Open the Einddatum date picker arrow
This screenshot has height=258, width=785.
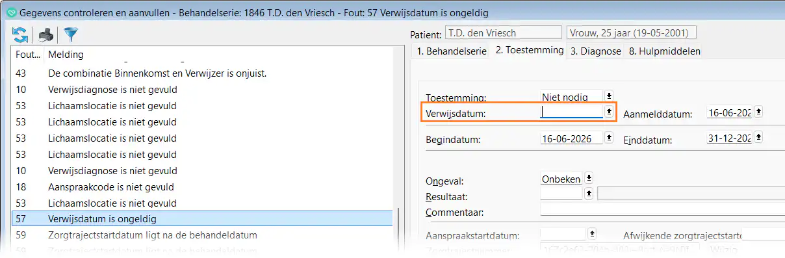pyautogui.click(x=758, y=138)
